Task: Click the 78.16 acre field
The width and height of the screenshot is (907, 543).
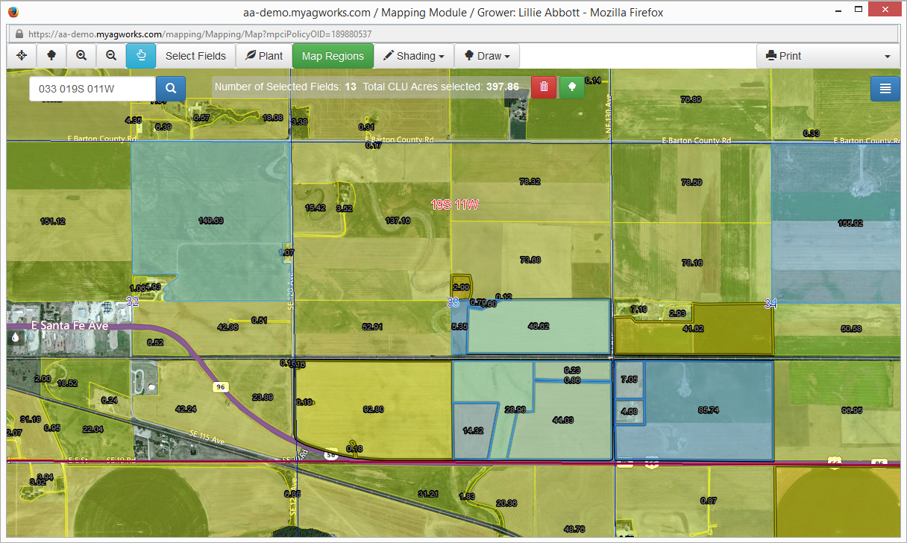Action: tap(691, 263)
